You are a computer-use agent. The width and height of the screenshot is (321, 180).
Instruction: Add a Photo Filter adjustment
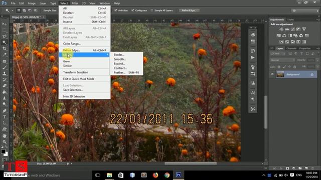(x=295, y=35)
